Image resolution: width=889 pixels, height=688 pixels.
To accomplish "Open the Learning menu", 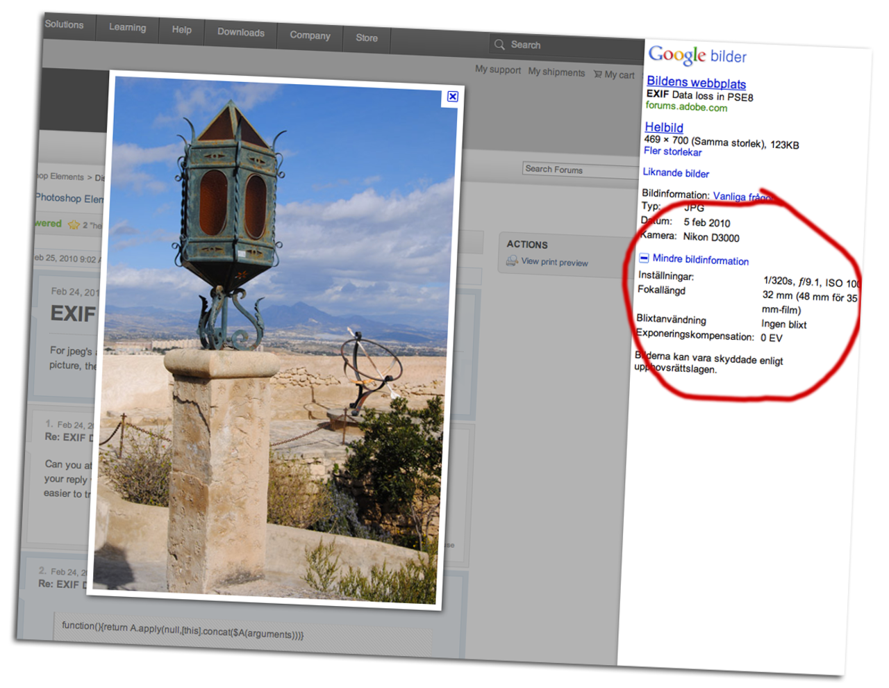I will click(126, 28).
